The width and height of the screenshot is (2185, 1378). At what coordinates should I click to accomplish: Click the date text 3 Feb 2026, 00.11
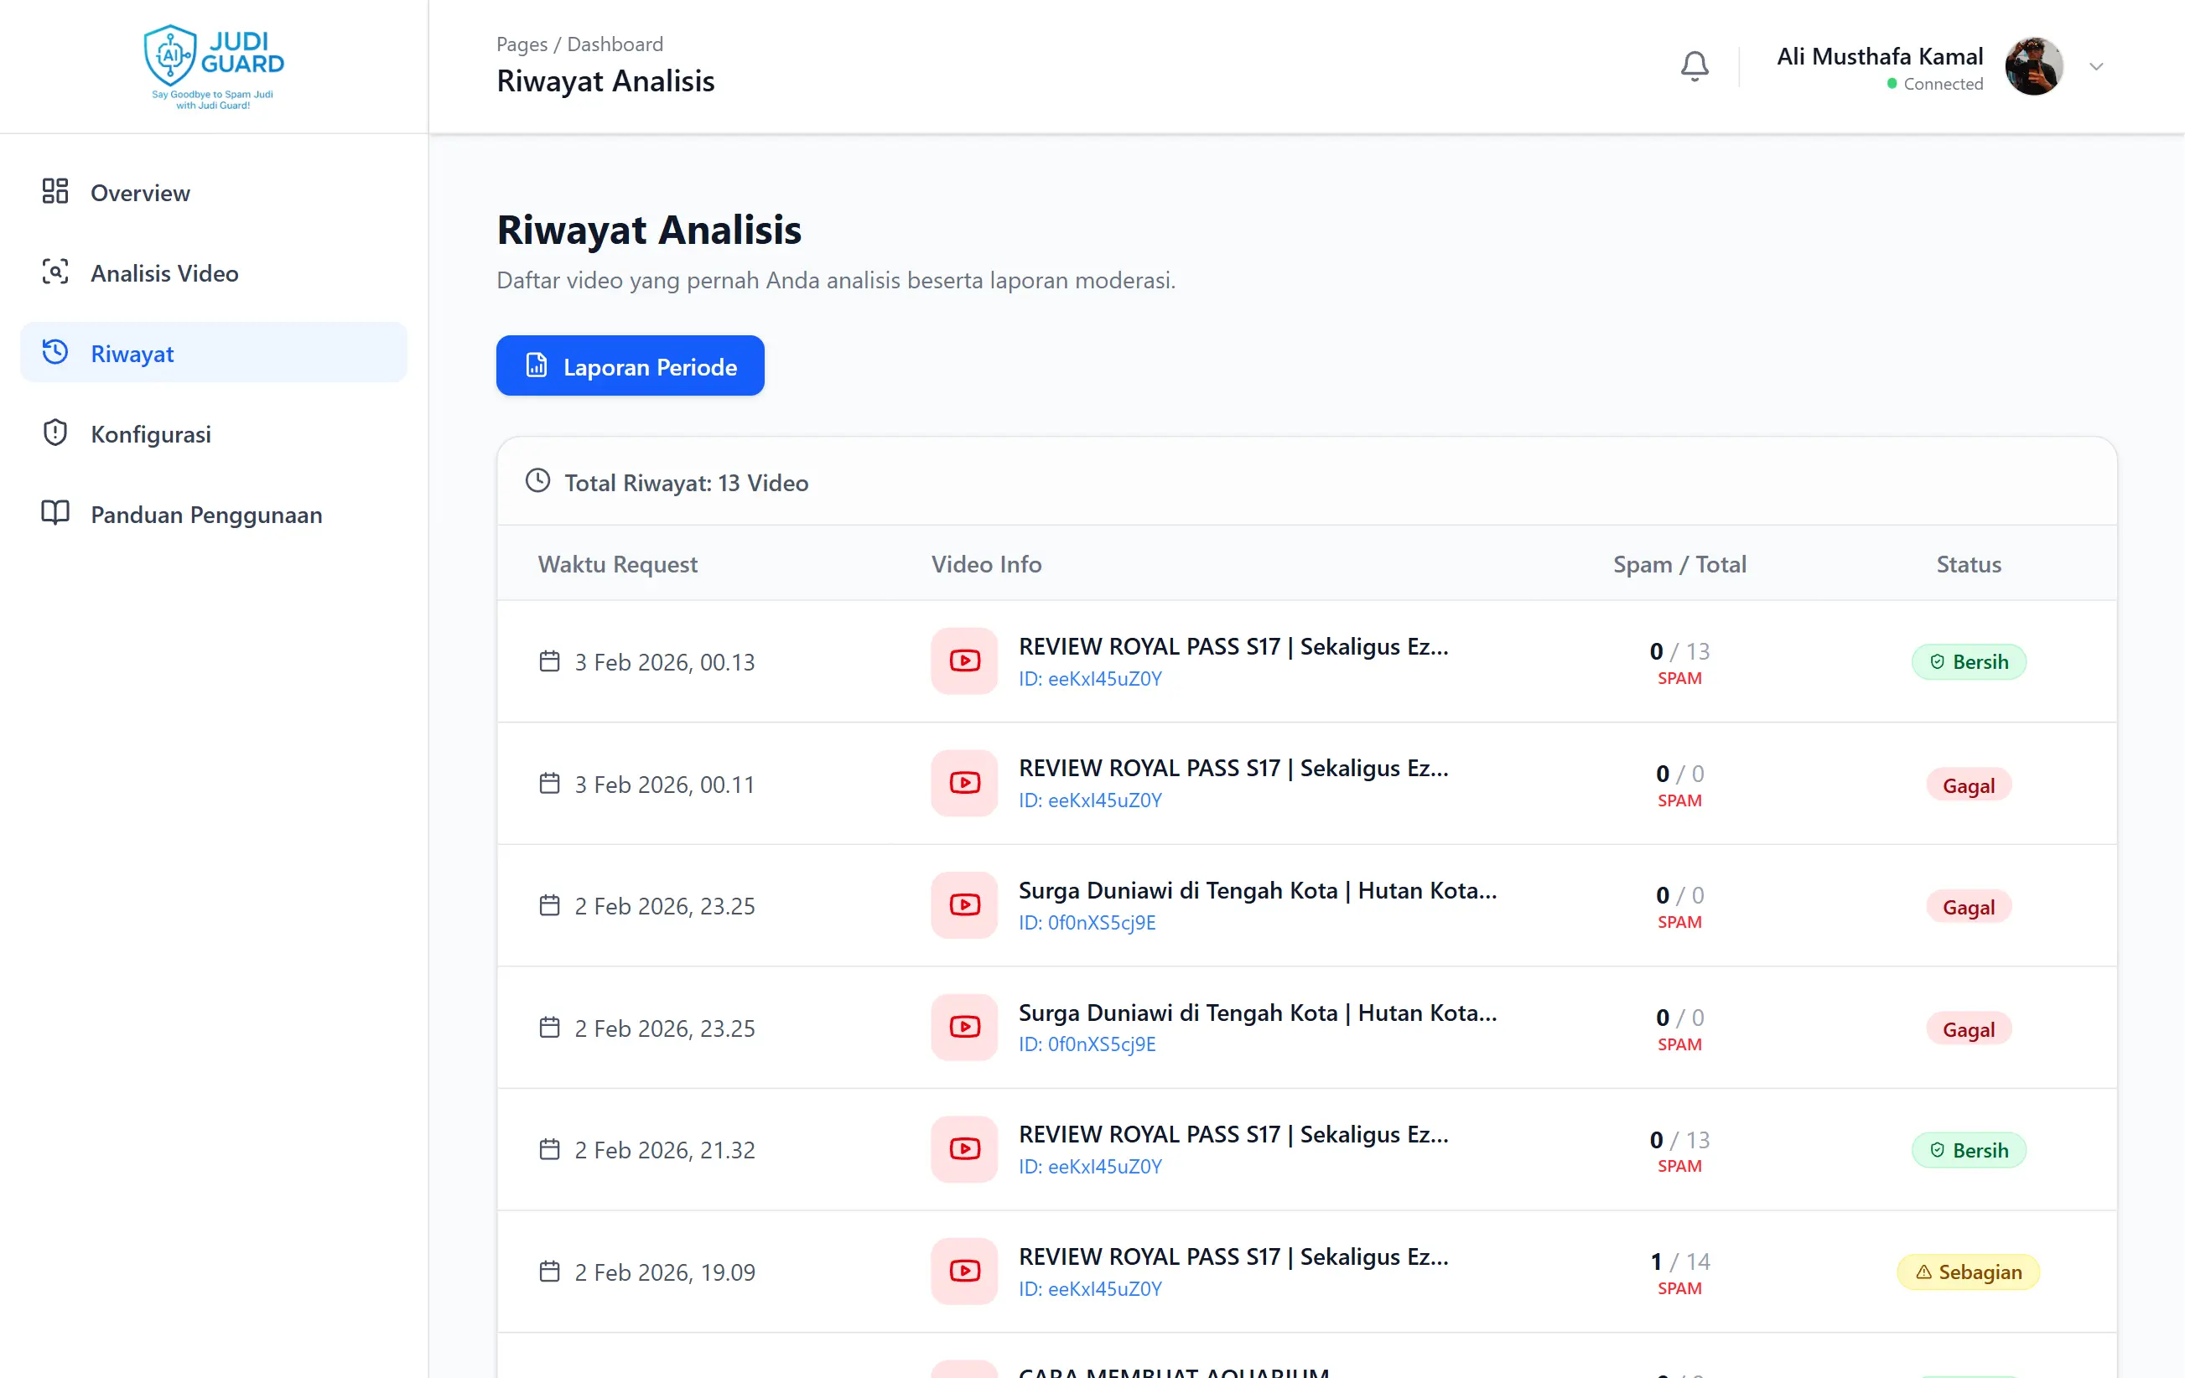[665, 785]
